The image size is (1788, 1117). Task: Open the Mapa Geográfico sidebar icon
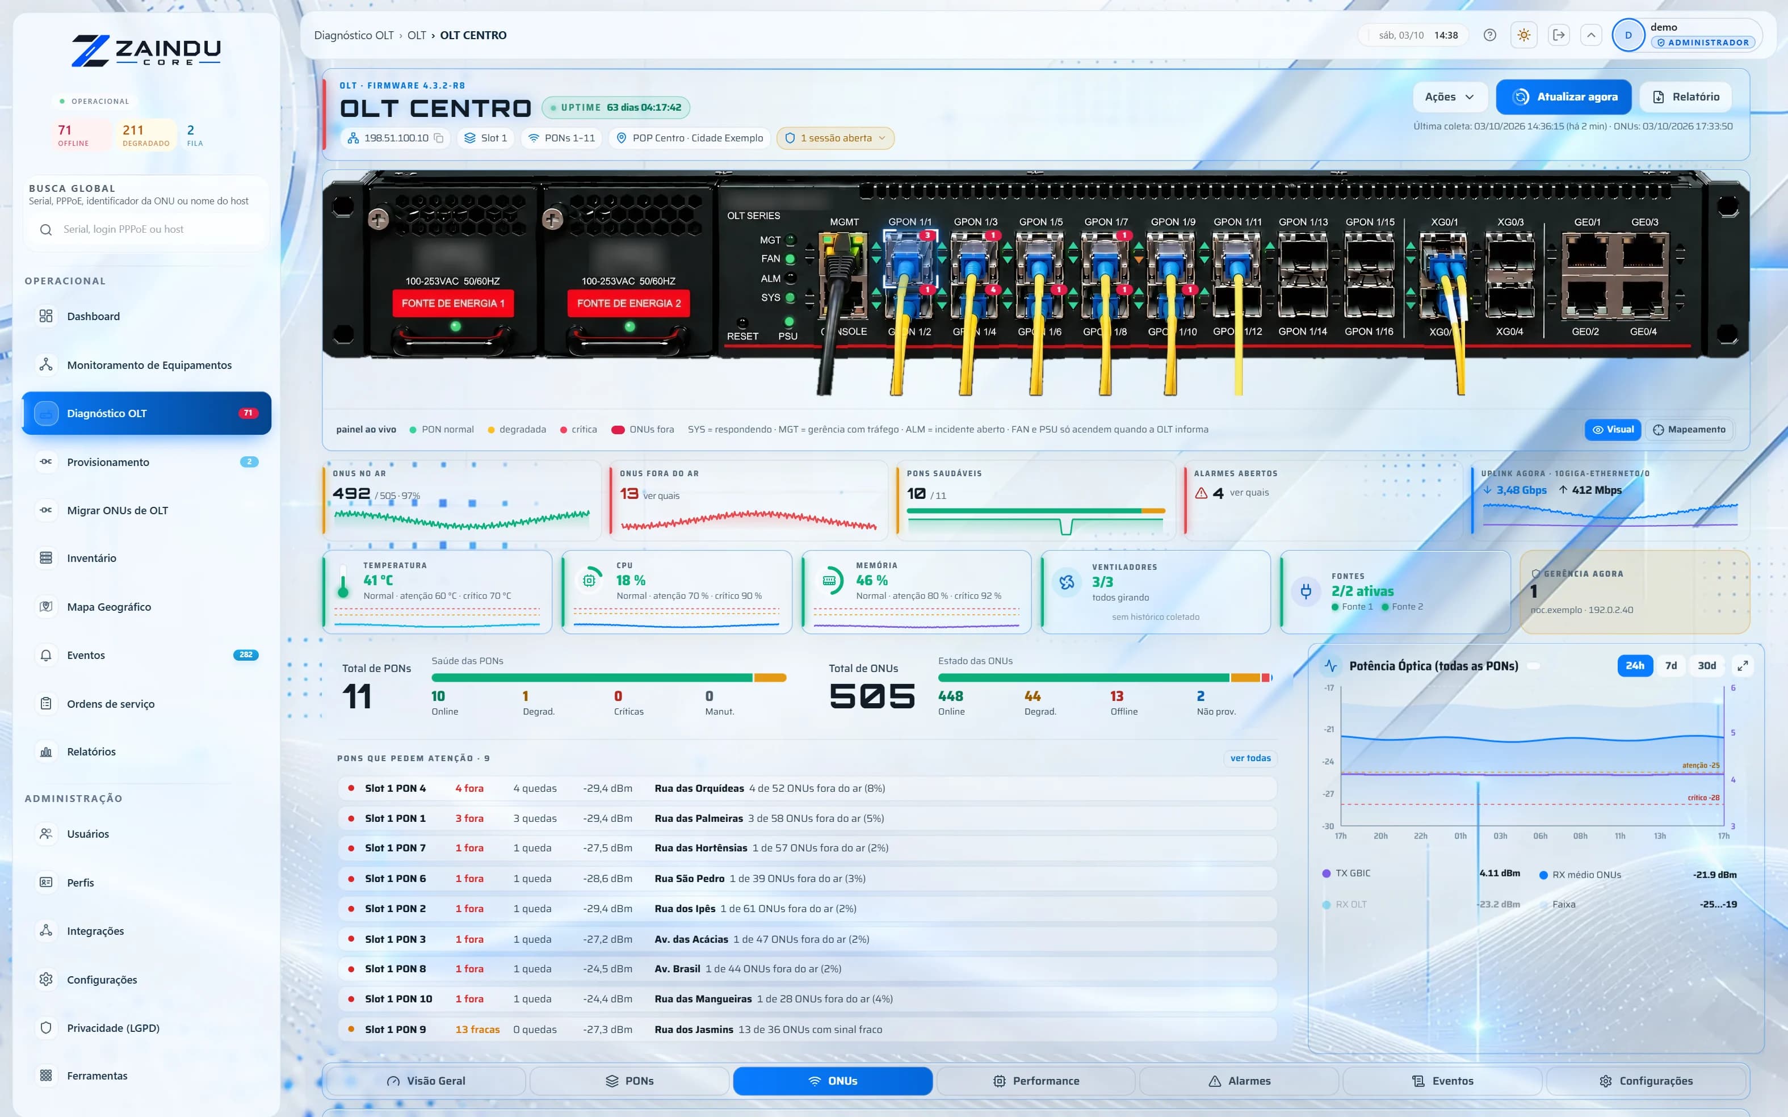click(x=46, y=607)
